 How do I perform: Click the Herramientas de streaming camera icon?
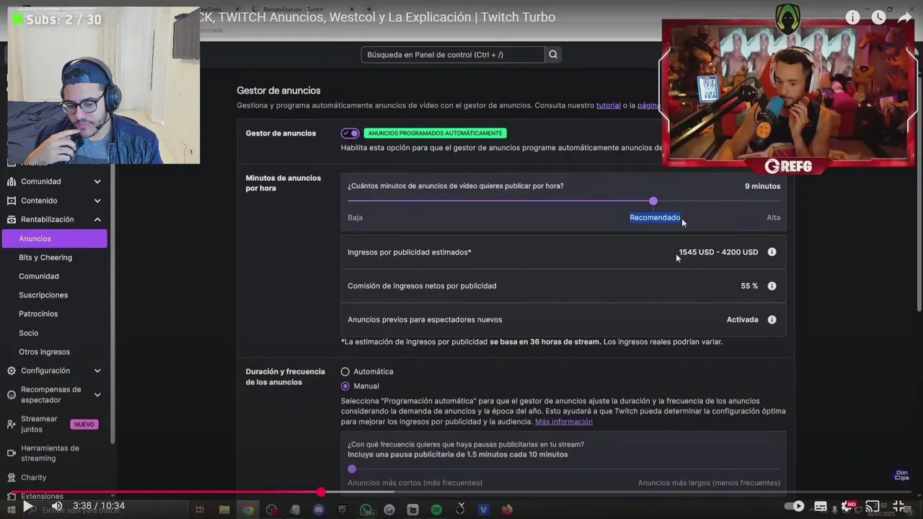[11, 453]
